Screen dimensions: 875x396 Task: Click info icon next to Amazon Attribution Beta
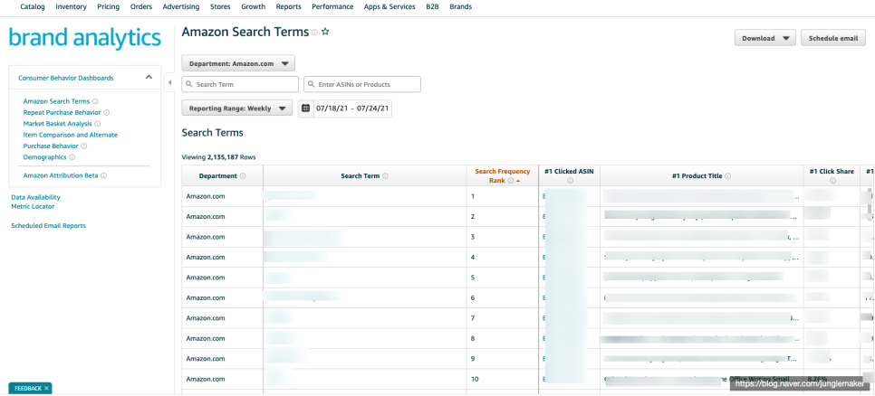[x=104, y=175]
